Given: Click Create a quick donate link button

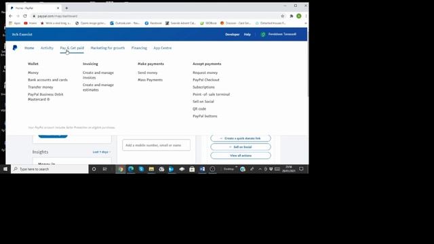Looking at the screenshot, I should tap(241, 138).
